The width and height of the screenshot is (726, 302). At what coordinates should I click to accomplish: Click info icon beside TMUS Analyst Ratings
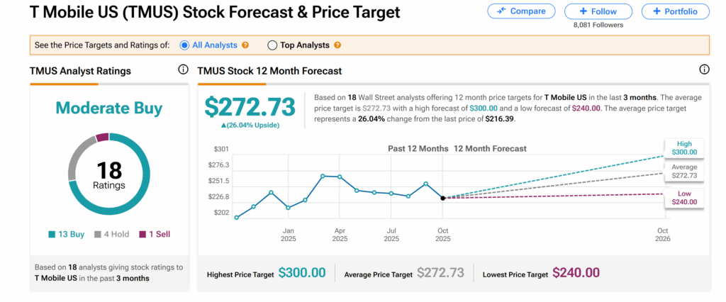183,70
